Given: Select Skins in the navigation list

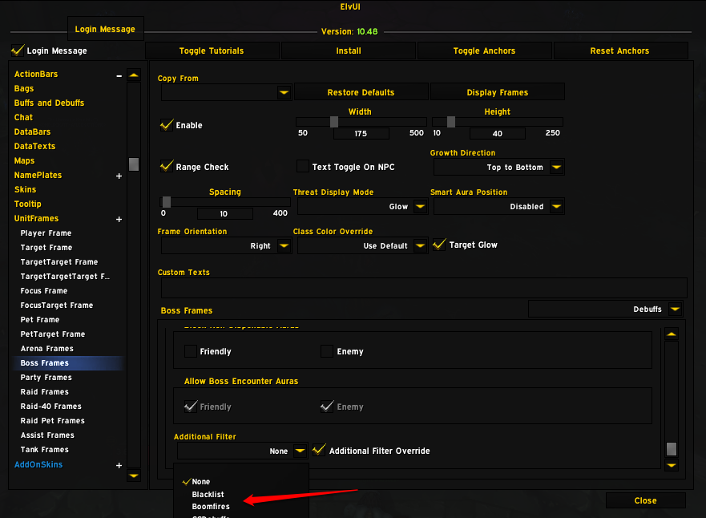Looking at the screenshot, I should 25,189.
